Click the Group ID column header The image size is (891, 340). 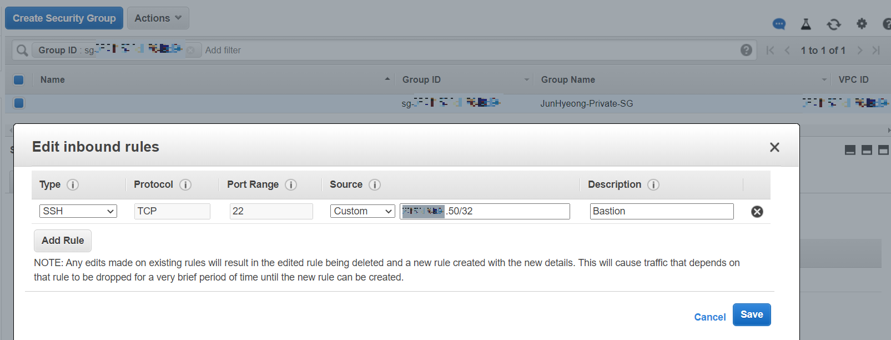[x=421, y=79]
